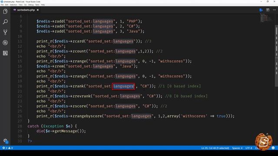
Task: Open the View menu
Action: [20, 5]
